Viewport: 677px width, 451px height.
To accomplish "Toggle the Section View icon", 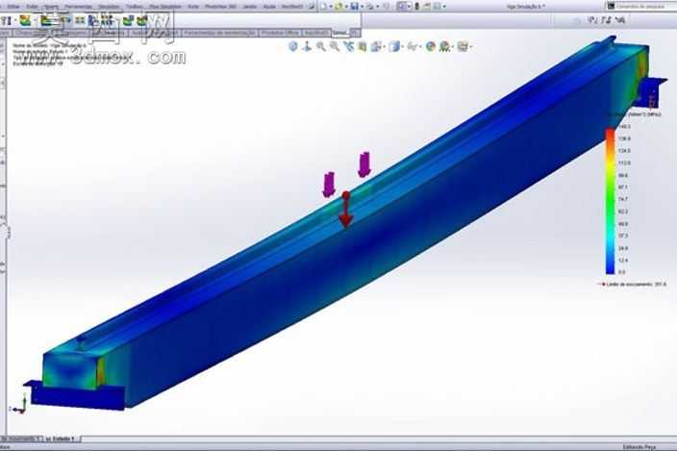I will pos(363,46).
